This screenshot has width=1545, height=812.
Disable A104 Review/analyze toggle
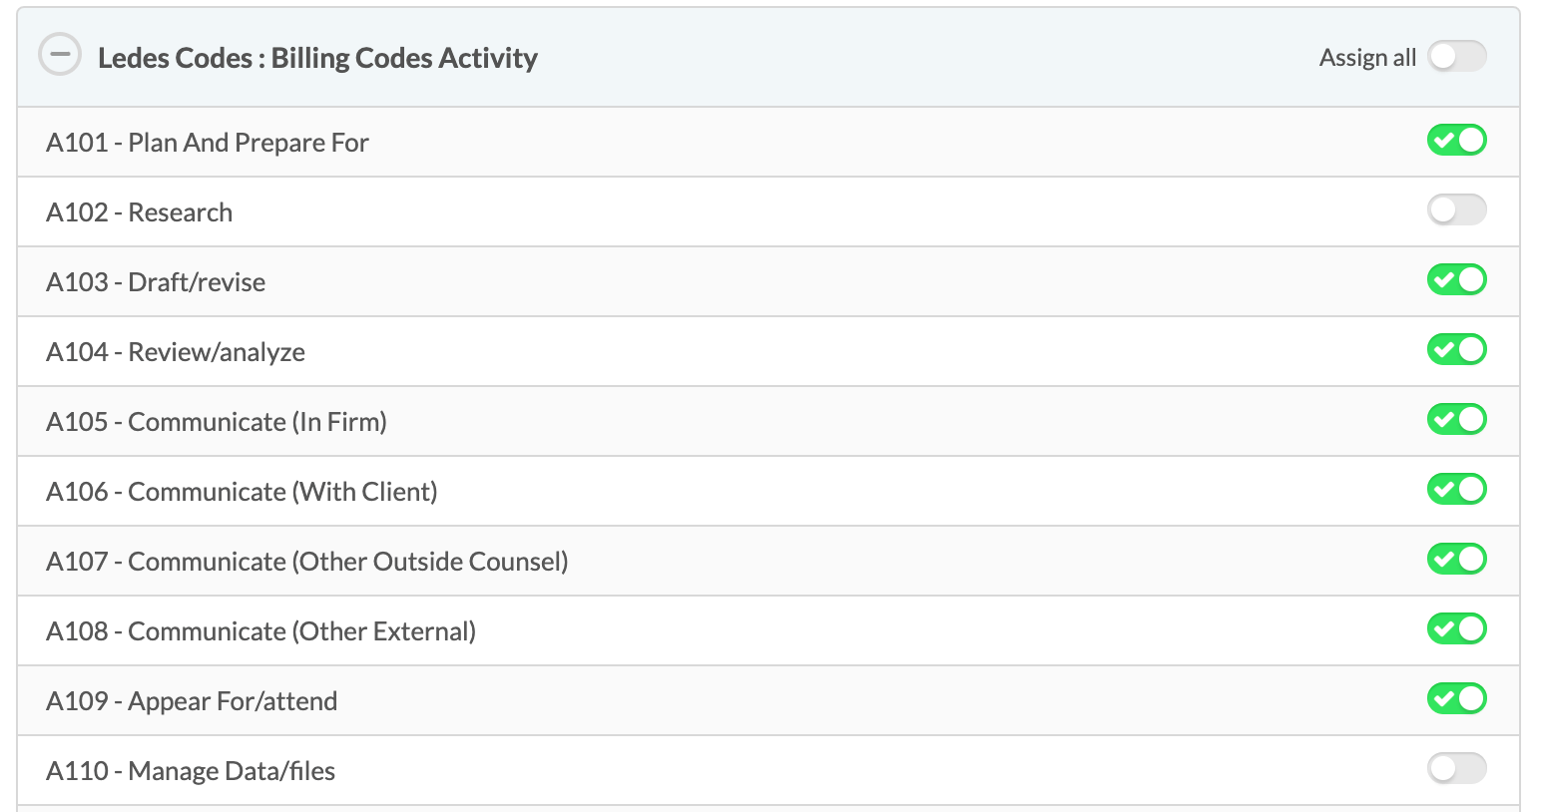click(x=1456, y=350)
